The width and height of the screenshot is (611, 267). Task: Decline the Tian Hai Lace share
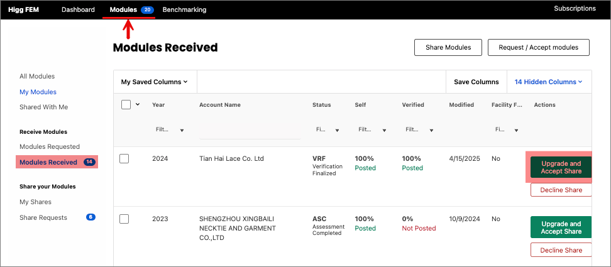(x=561, y=190)
